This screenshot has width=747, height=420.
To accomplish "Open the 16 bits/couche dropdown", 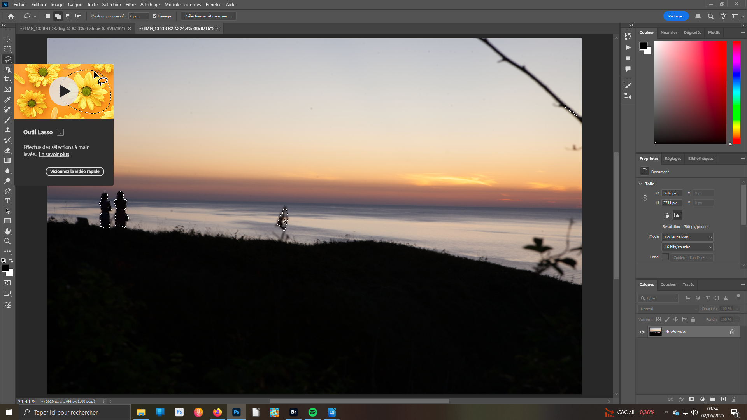I will click(x=687, y=247).
